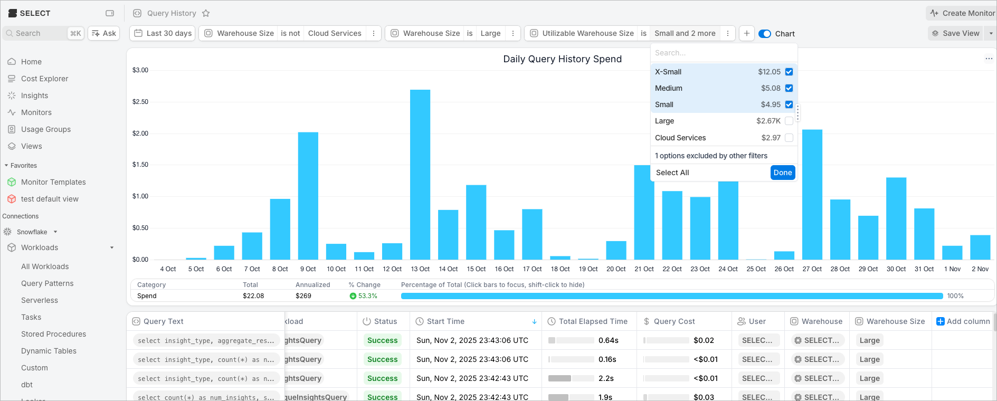The width and height of the screenshot is (997, 401).
Task: Open Query Patterns in the sidebar
Action: tap(48, 283)
